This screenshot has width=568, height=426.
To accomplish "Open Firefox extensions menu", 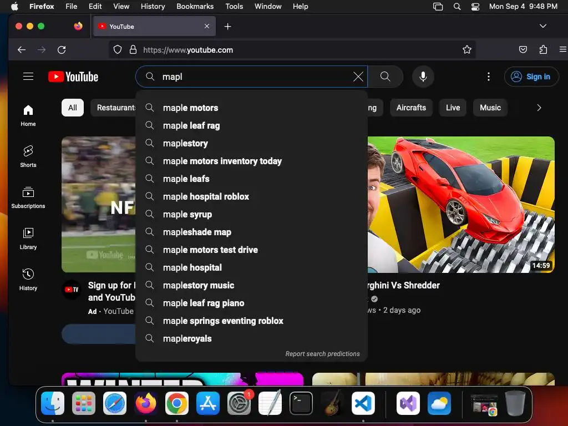I will 543,49.
